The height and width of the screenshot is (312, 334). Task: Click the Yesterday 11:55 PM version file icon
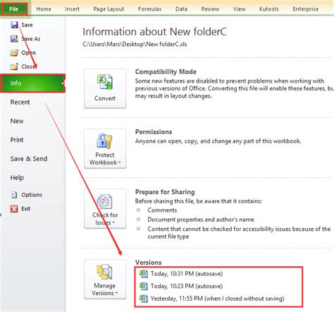pos(144,299)
